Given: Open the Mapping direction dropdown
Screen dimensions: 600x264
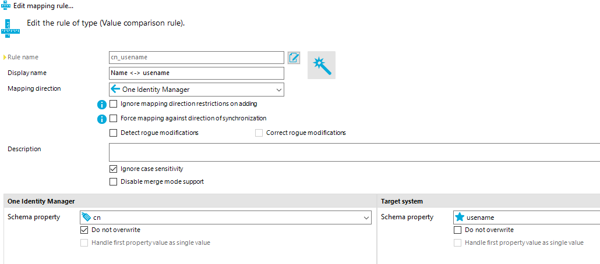Looking at the screenshot, I should [197, 90].
